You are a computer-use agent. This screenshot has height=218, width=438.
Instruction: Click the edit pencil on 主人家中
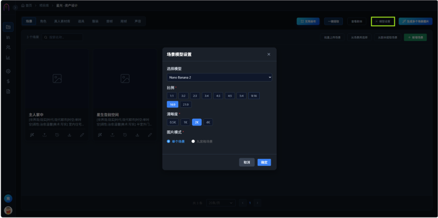coord(82,135)
